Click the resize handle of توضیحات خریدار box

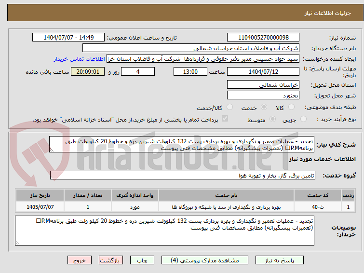(17, 243)
